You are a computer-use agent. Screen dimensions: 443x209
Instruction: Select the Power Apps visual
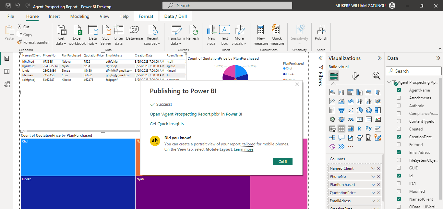pos(332,147)
